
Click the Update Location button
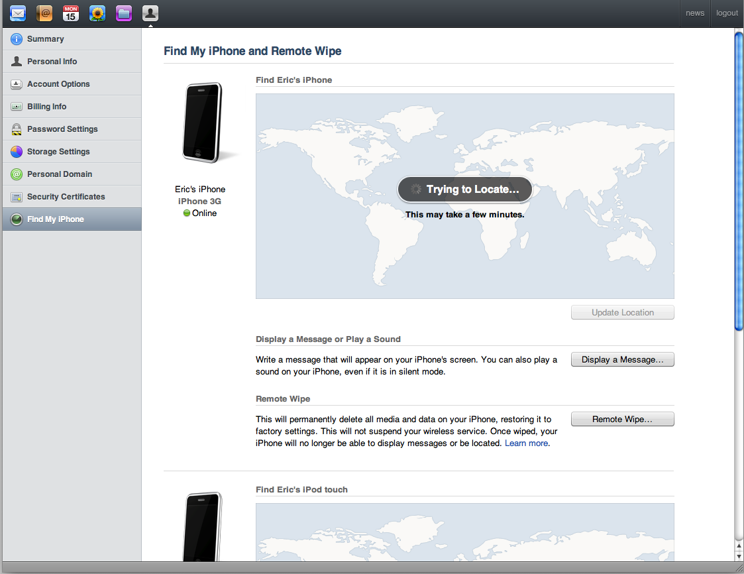pyautogui.click(x=623, y=312)
